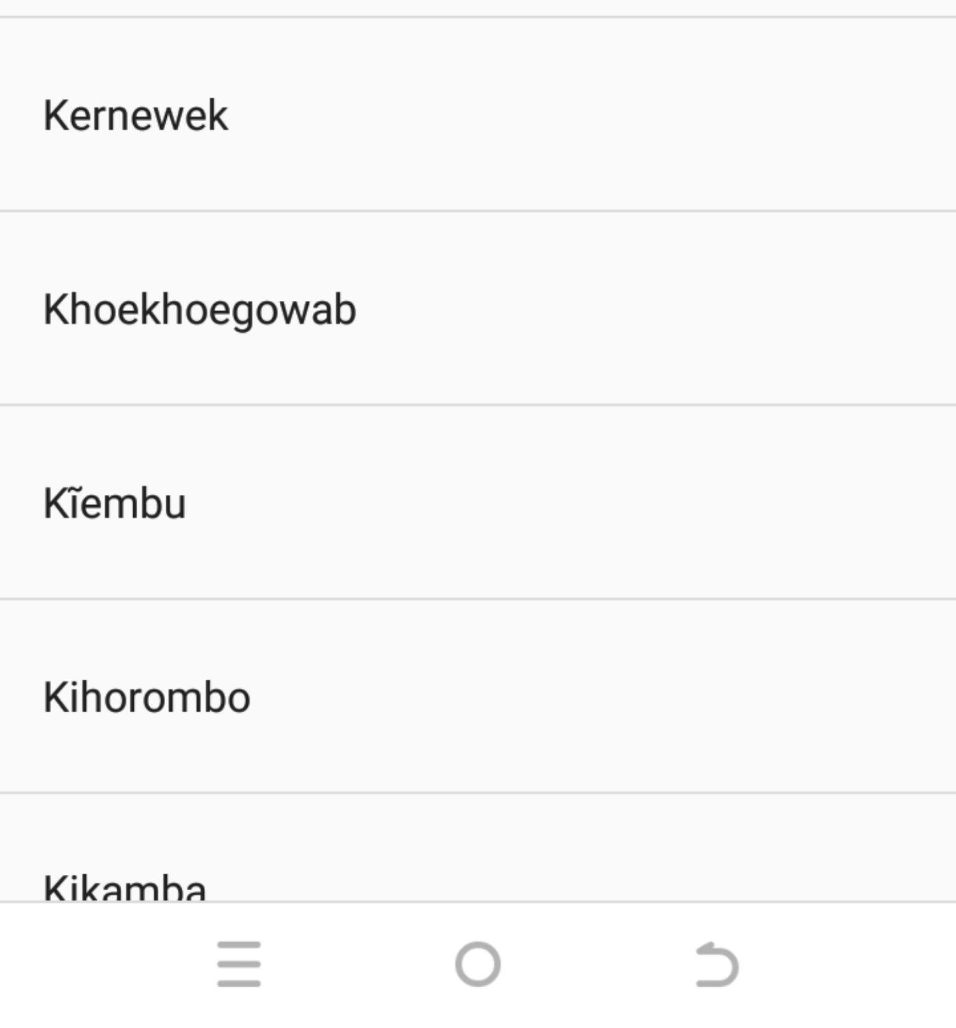Return home via the circle icon
This screenshot has width=956, height=1028.
click(477, 964)
